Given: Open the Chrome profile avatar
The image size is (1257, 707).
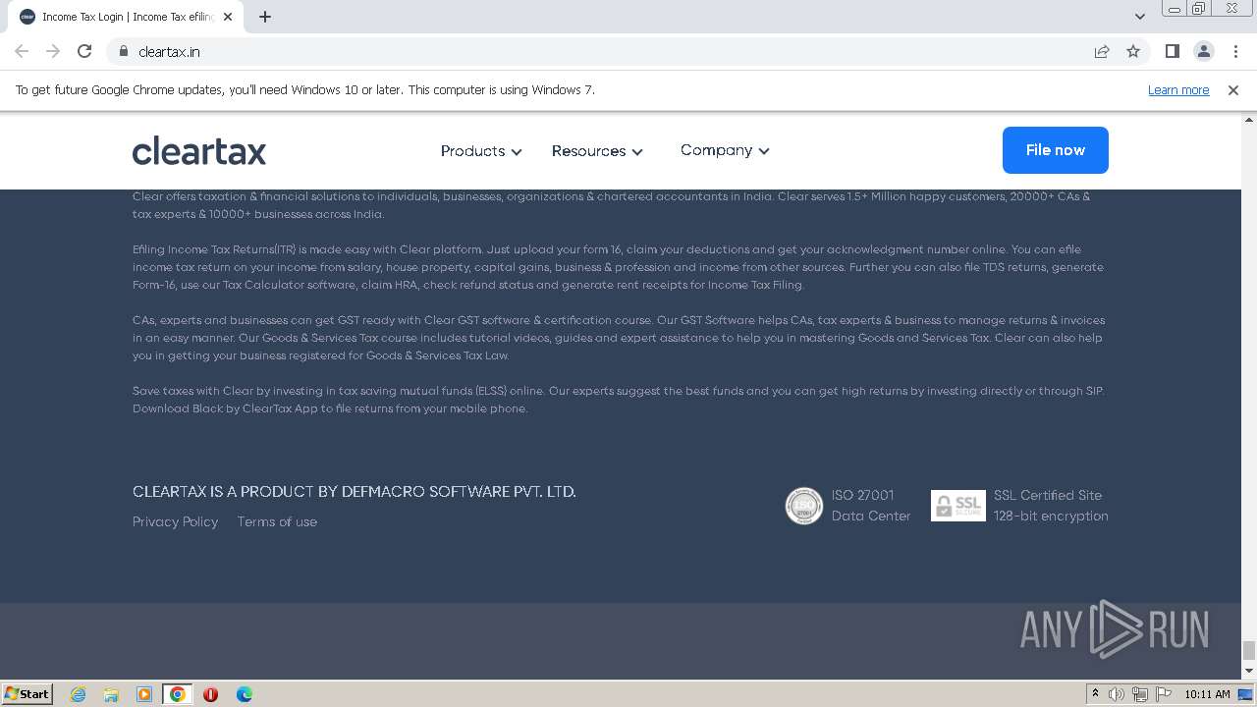Looking at the screenshot, I should [x=1203, y=51].
